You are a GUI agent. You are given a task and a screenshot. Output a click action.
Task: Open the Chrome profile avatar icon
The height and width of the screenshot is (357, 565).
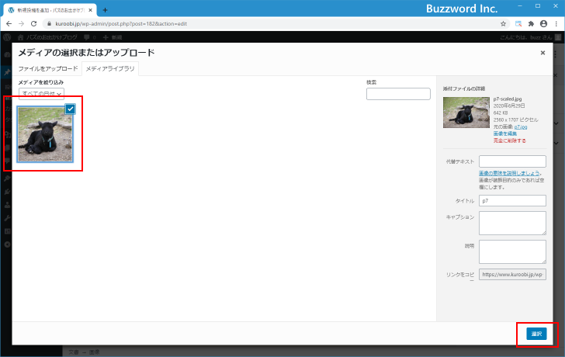[543, 23]
